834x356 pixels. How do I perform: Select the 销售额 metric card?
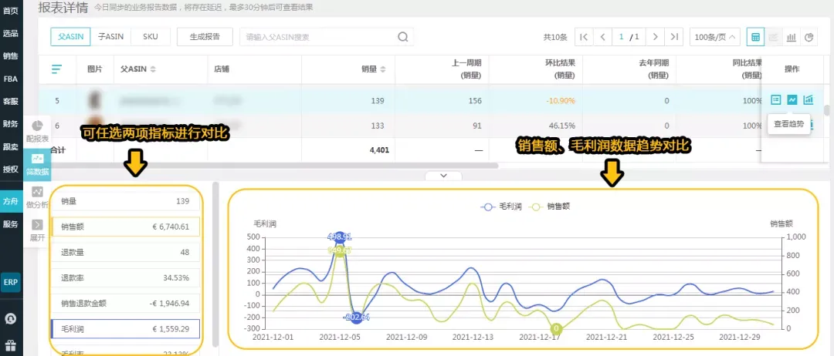click(x=126, y=227)
